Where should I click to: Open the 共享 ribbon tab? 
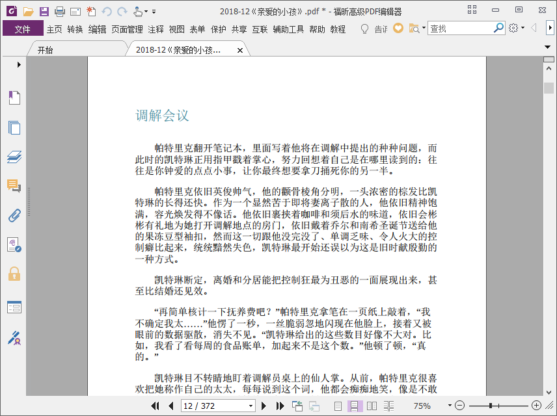click(239, 29)
